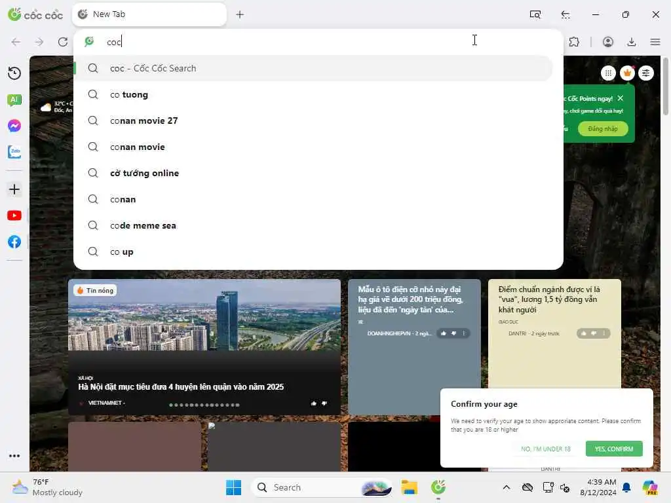Open the Hà Nội skyline news image

[204, 315]
